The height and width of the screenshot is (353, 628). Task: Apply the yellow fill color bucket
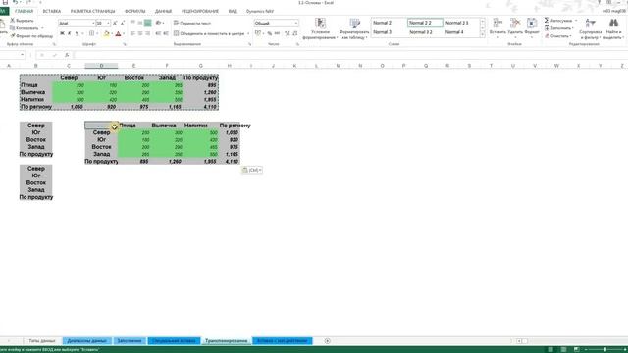point(106,34)
